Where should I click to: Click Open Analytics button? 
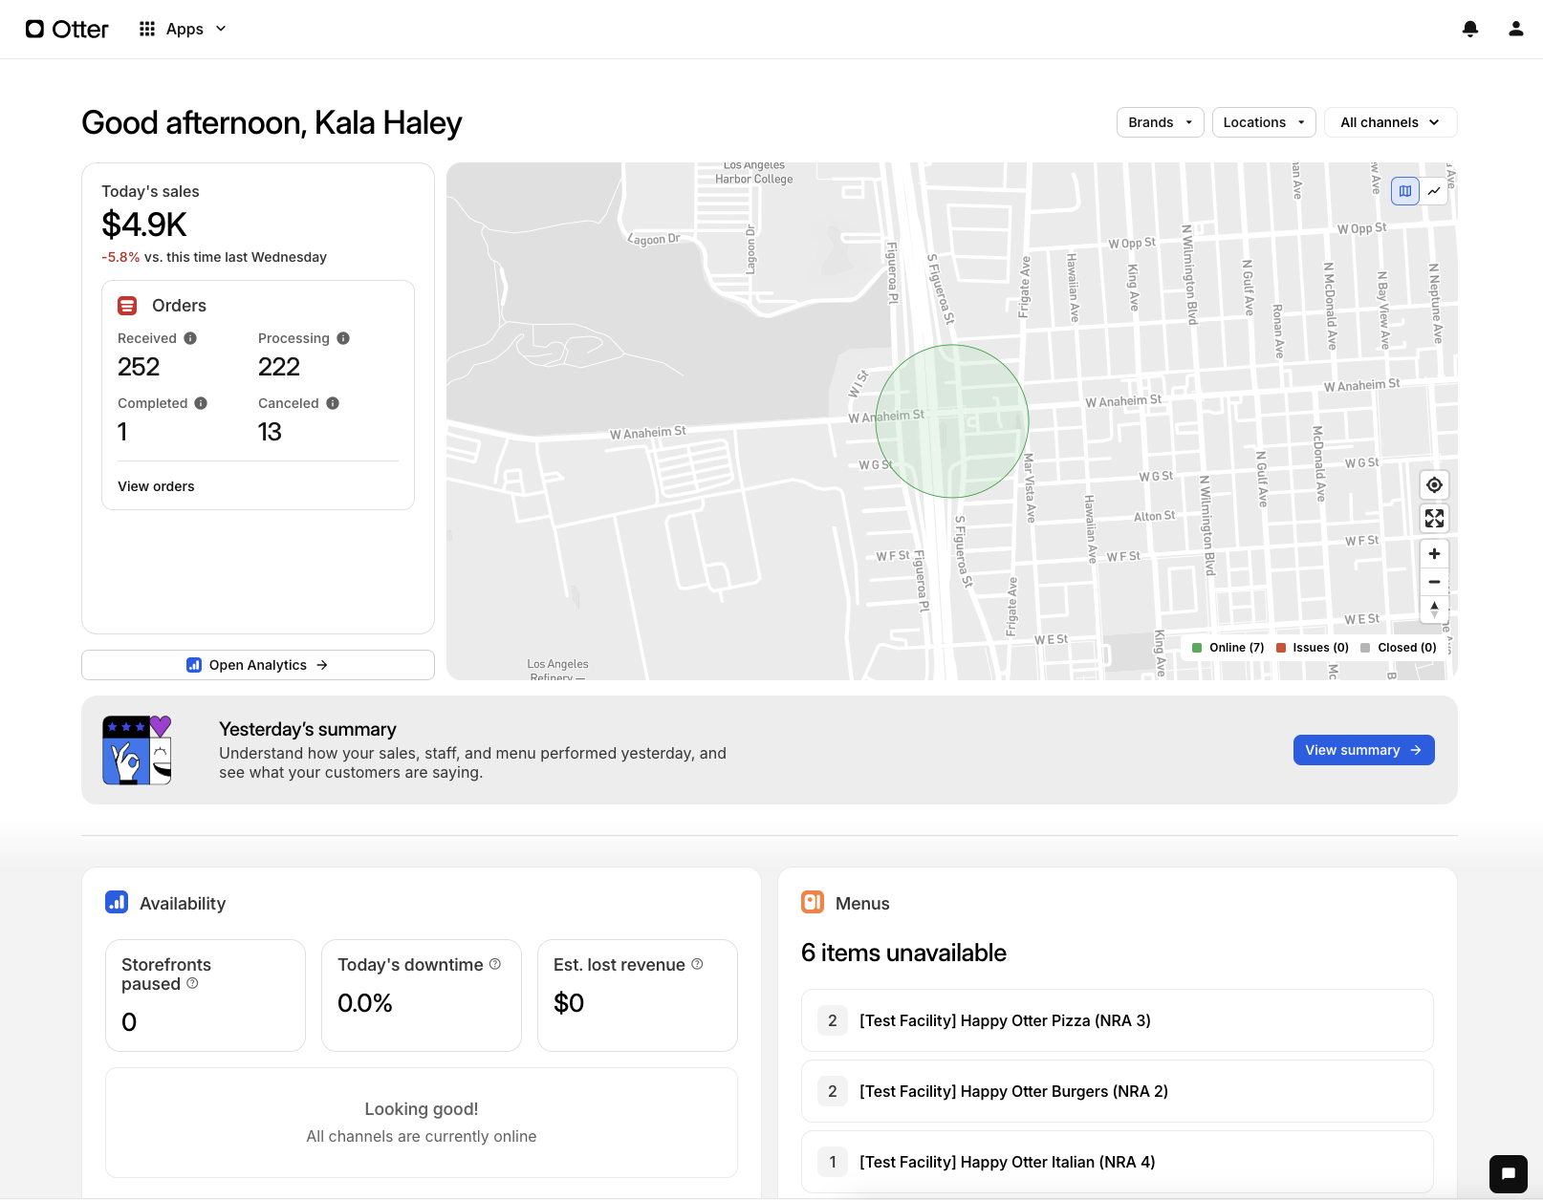pos(258,665)
